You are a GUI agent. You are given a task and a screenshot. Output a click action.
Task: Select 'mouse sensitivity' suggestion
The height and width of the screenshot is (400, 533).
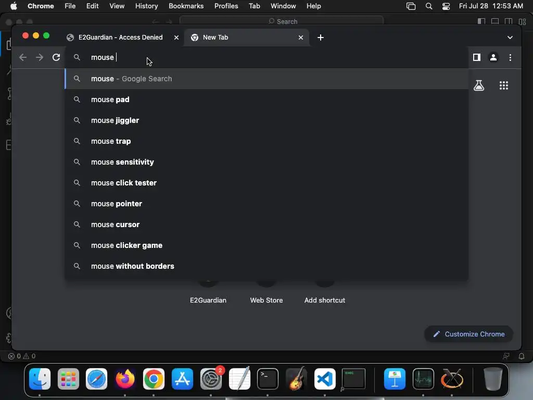click(x=266, y=162)
